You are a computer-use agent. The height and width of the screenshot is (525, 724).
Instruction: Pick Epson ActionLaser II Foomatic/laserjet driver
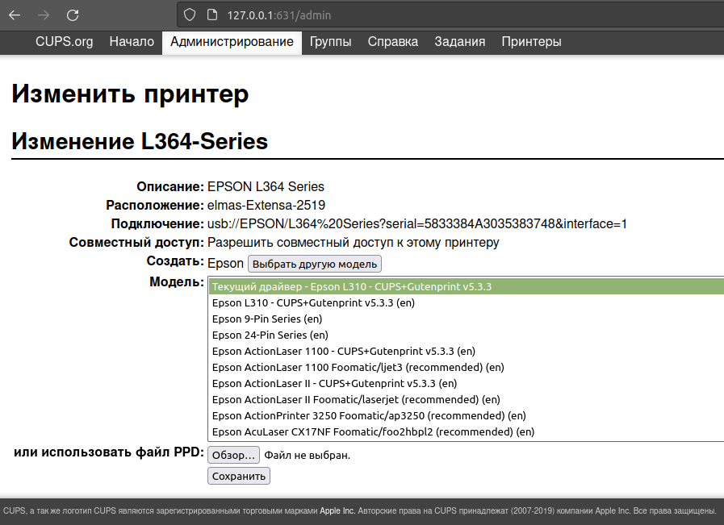(467, 399)
